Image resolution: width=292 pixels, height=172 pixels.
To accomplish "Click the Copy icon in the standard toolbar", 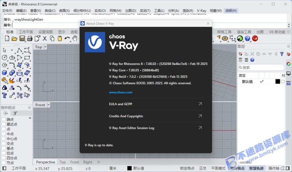I will [x=52, y=39].
